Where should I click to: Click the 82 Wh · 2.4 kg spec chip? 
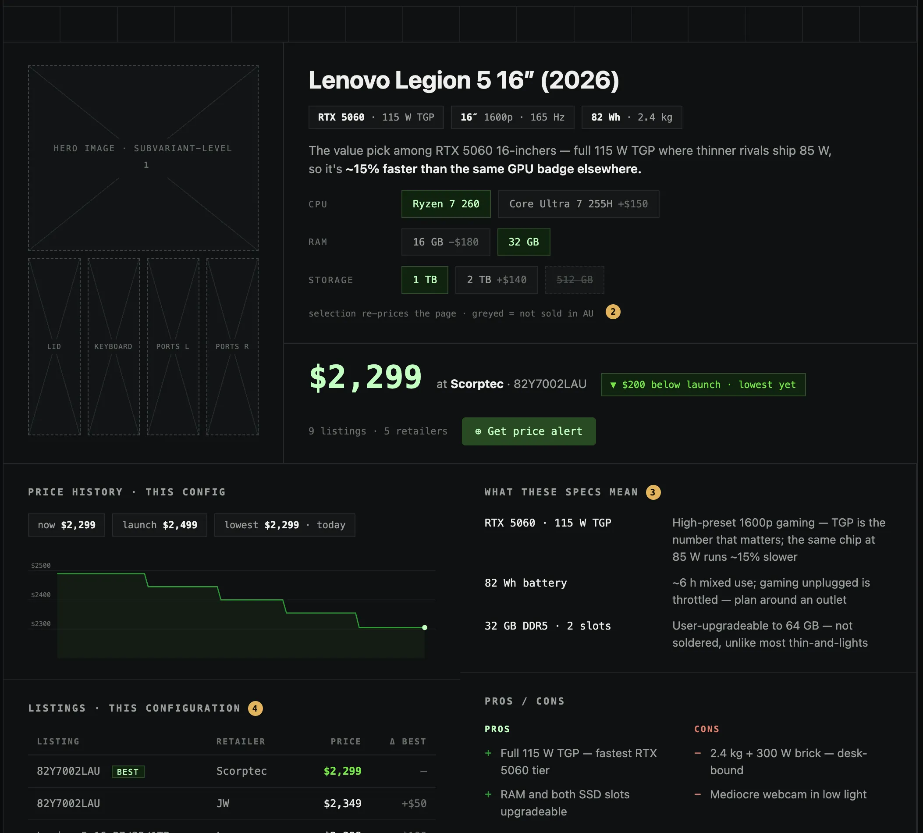(x=632, y=117)
